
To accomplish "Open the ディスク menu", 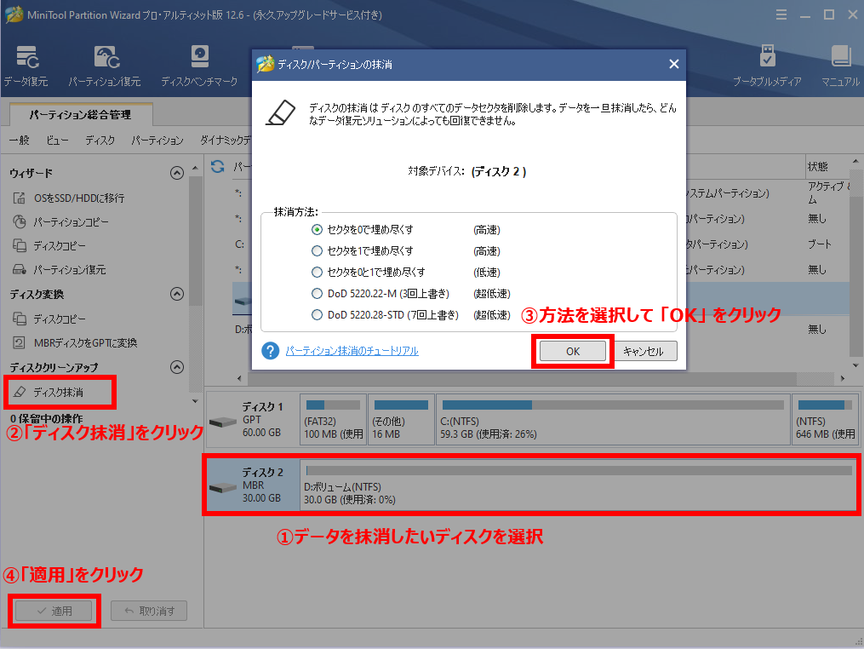I will [100, 141].
